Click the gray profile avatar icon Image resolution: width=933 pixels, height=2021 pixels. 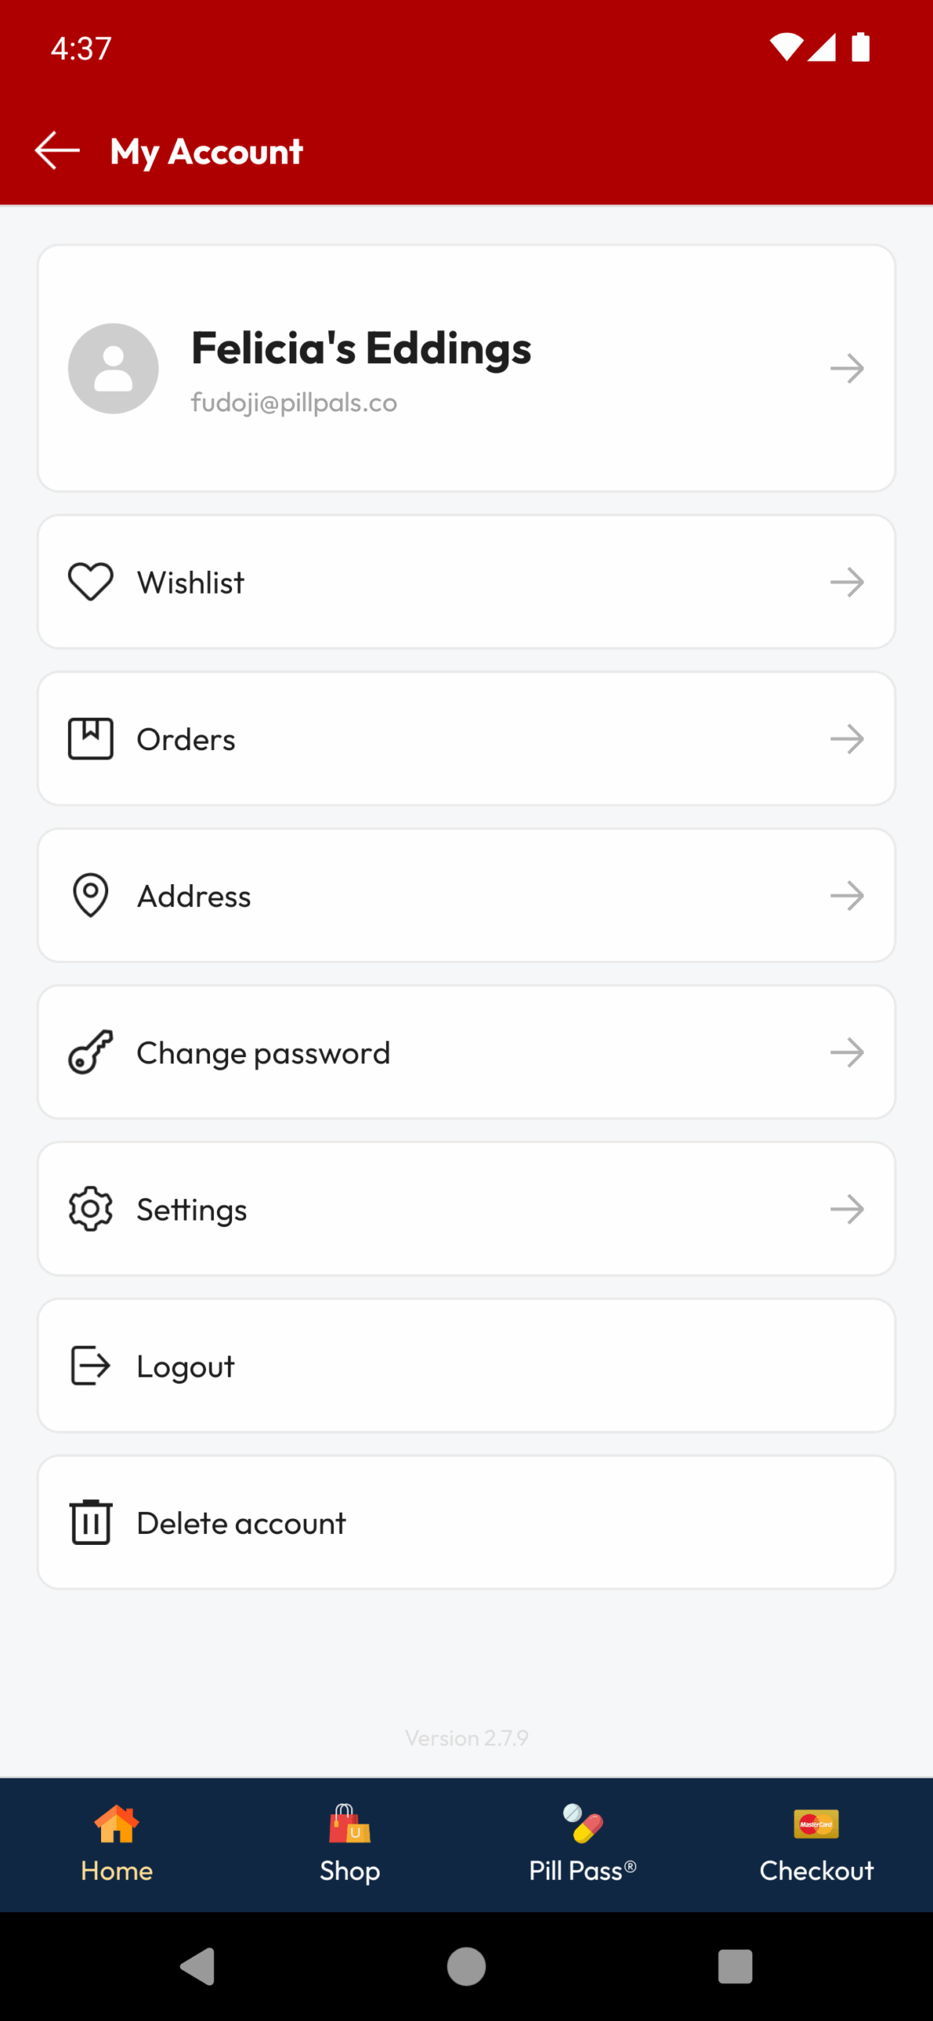(113, 368)
